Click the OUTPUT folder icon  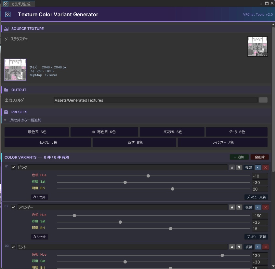click(6, 90)
